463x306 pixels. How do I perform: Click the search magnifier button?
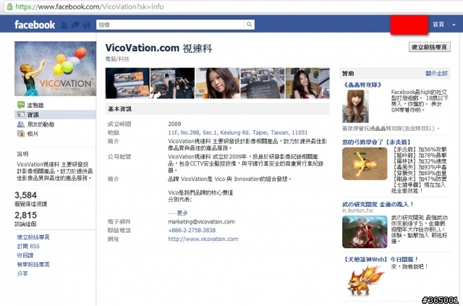point(249,25)
